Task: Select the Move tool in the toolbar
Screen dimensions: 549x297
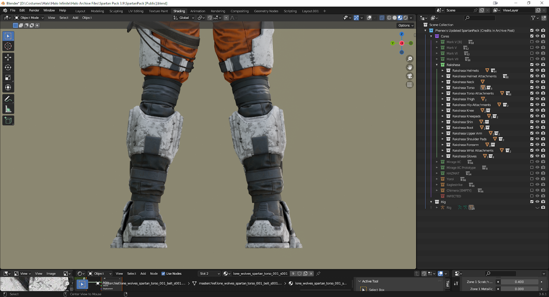Action: click(8, 58)
